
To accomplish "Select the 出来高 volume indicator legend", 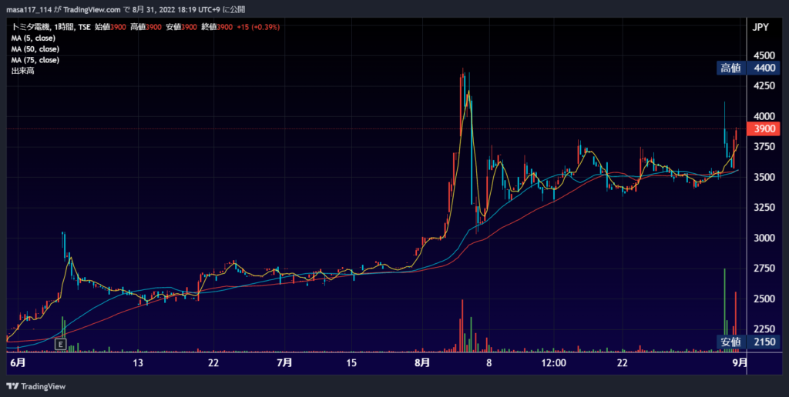I will tap(22, 71).
